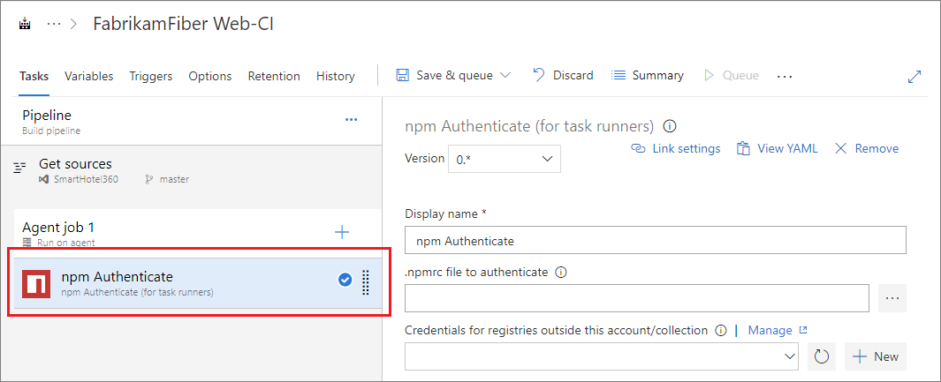Refresh the registry credentials list
Screen dimensions: 941x382
coord(821,356)
